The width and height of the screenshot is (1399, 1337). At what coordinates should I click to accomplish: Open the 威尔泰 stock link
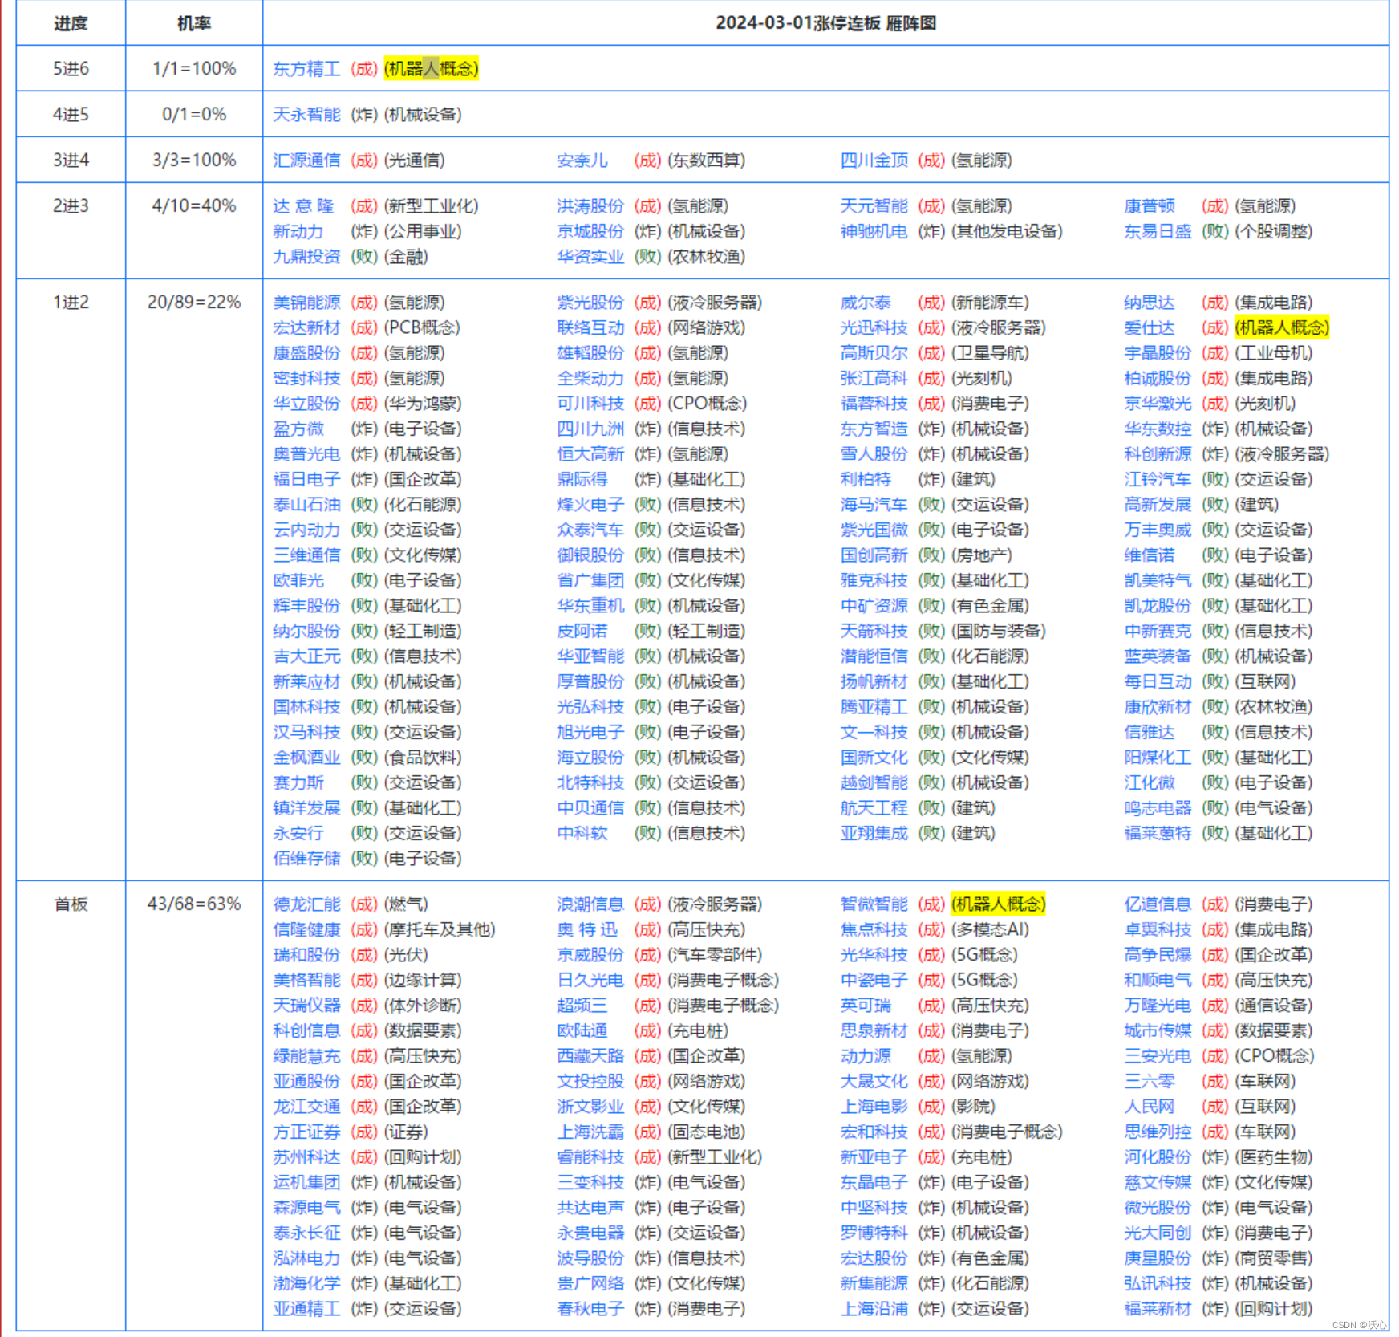(866, 303)
